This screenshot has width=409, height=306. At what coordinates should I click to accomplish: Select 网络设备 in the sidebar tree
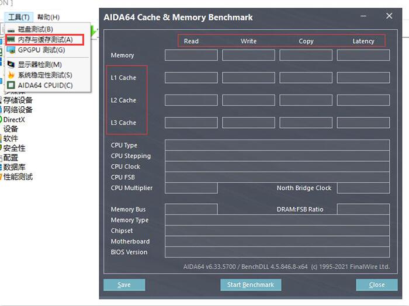click(18, 110)
